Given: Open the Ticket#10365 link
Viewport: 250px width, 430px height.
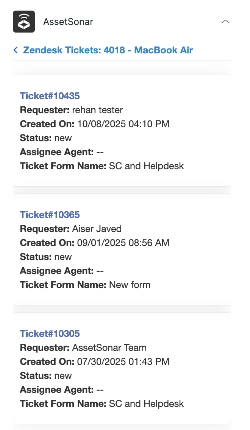Looking at the screenshot, I should click(50, 215).
